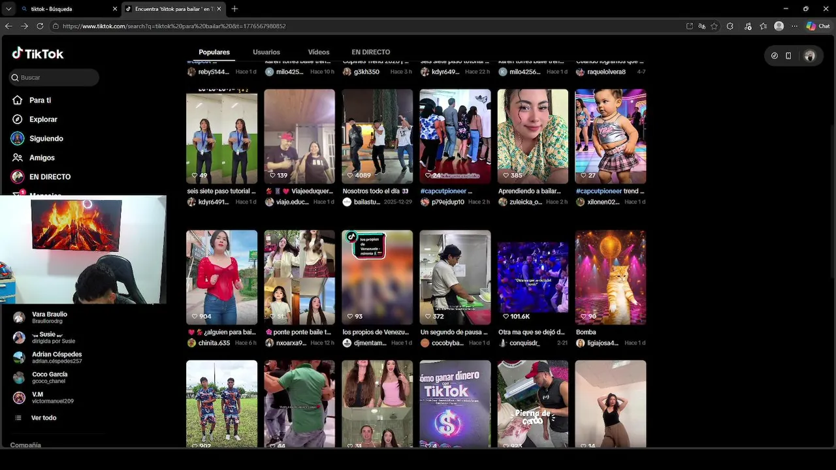Bookmark this page with star icon
Screen dimensions: 836x470
(714, 26)
